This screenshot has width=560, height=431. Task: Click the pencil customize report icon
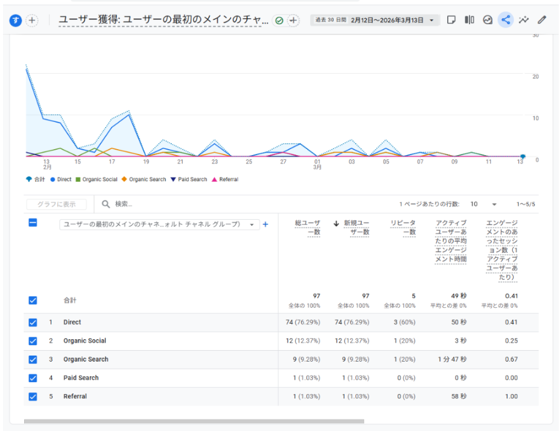(x=542, y=20)
